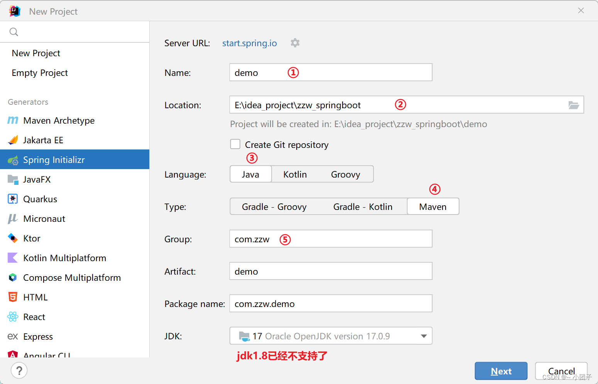Open Micronaut generator
The height and width of the screenshot is (384, 598).
coord(74,219)
